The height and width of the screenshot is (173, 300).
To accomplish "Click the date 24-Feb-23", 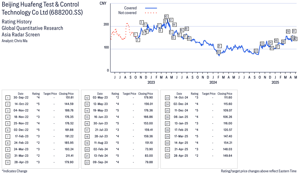I will (21, 143).
